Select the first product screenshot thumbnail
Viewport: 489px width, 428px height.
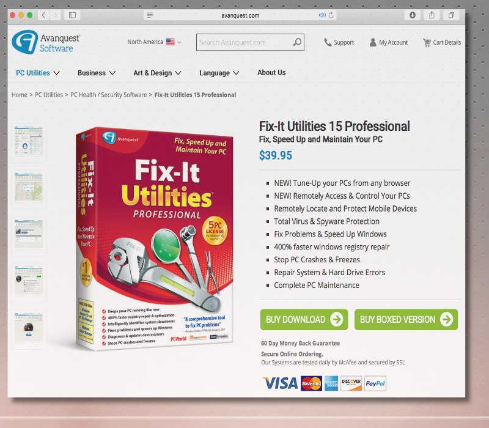pyautogui.click(x=29, y=141)
